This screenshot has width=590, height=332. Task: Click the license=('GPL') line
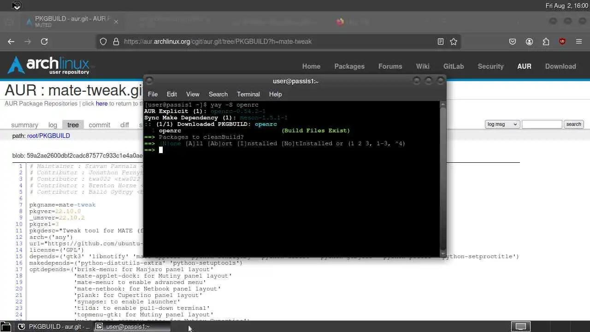pos(57,250)
